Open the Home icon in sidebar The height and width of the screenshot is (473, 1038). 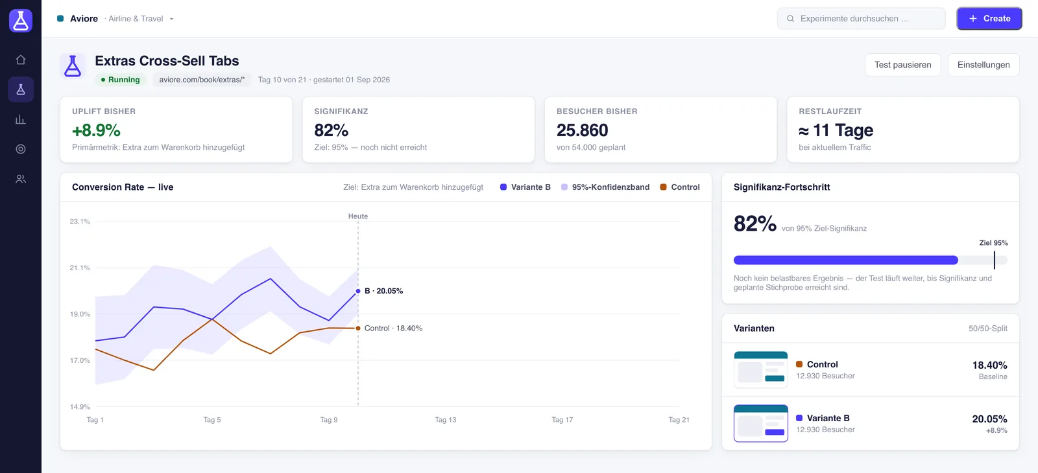[21, 60]
